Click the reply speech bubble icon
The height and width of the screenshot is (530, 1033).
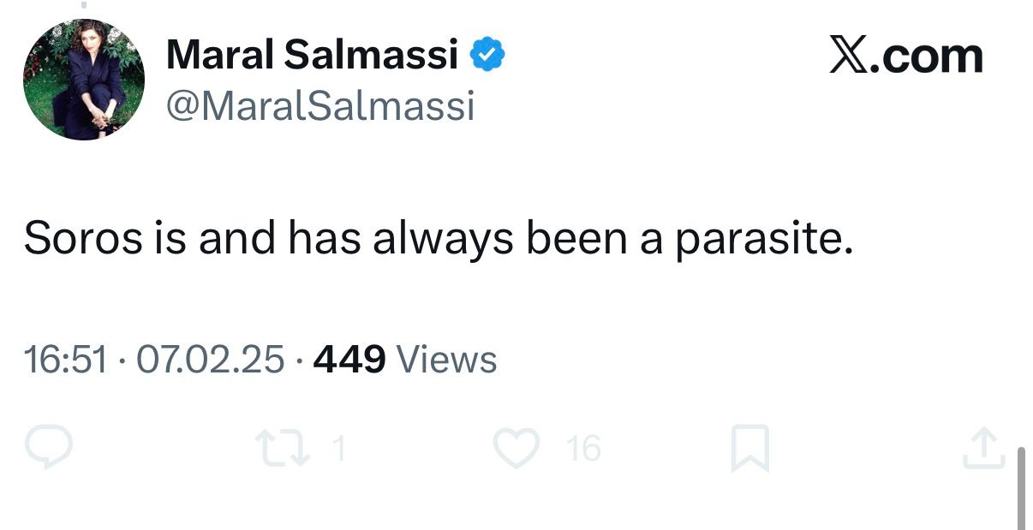pyautogui.click(x=48, y=449)
